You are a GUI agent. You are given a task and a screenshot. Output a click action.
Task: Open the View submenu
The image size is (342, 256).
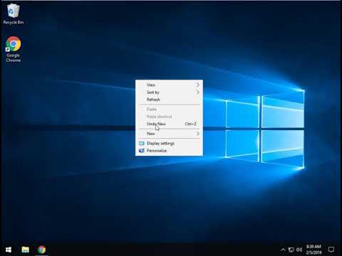click(169, 85)
